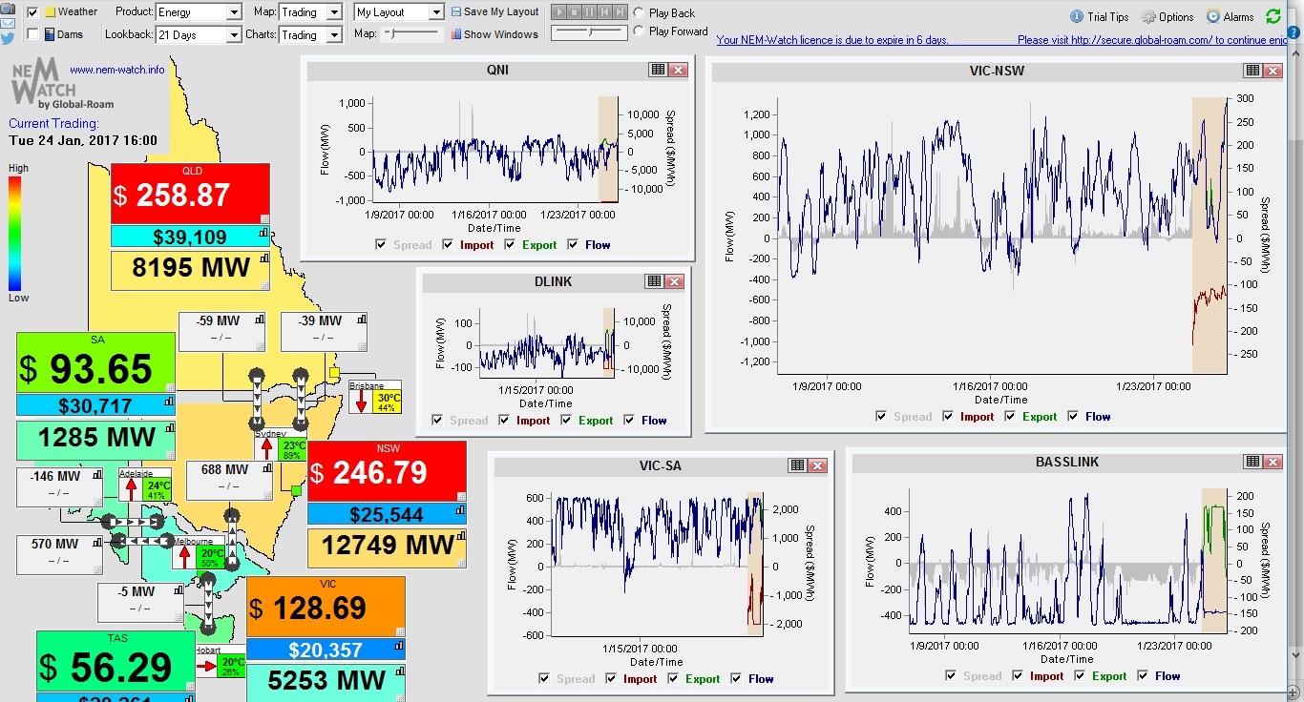This screenshot has height=702, width=1304.
Task: Click chart icon in 688 MW flow box
Action: point(268,470)
